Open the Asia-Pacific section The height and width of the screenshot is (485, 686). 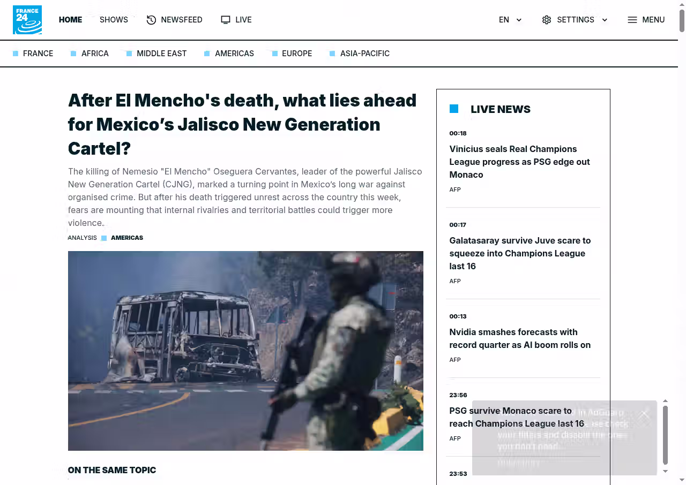[364, 54]
